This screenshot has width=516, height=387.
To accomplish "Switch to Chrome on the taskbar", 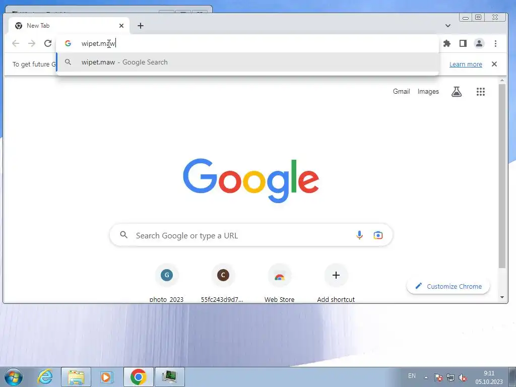I will [138, 377].
